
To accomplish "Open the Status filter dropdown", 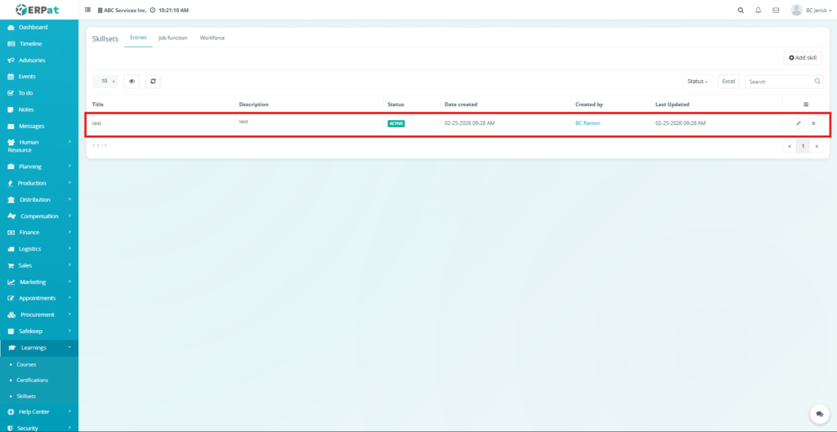I will click(x=697, y=82).
